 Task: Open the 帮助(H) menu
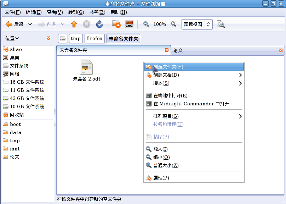(x=119, y=12)
